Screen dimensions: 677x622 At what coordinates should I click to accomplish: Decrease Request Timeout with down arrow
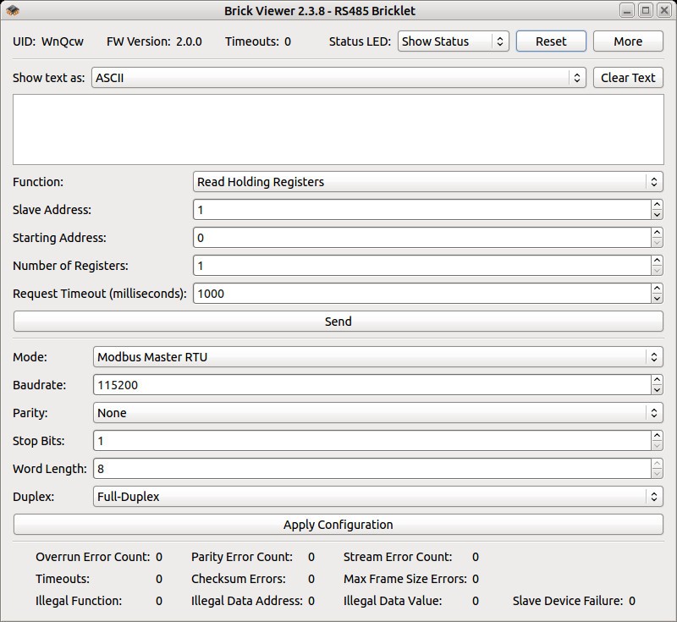657,299
